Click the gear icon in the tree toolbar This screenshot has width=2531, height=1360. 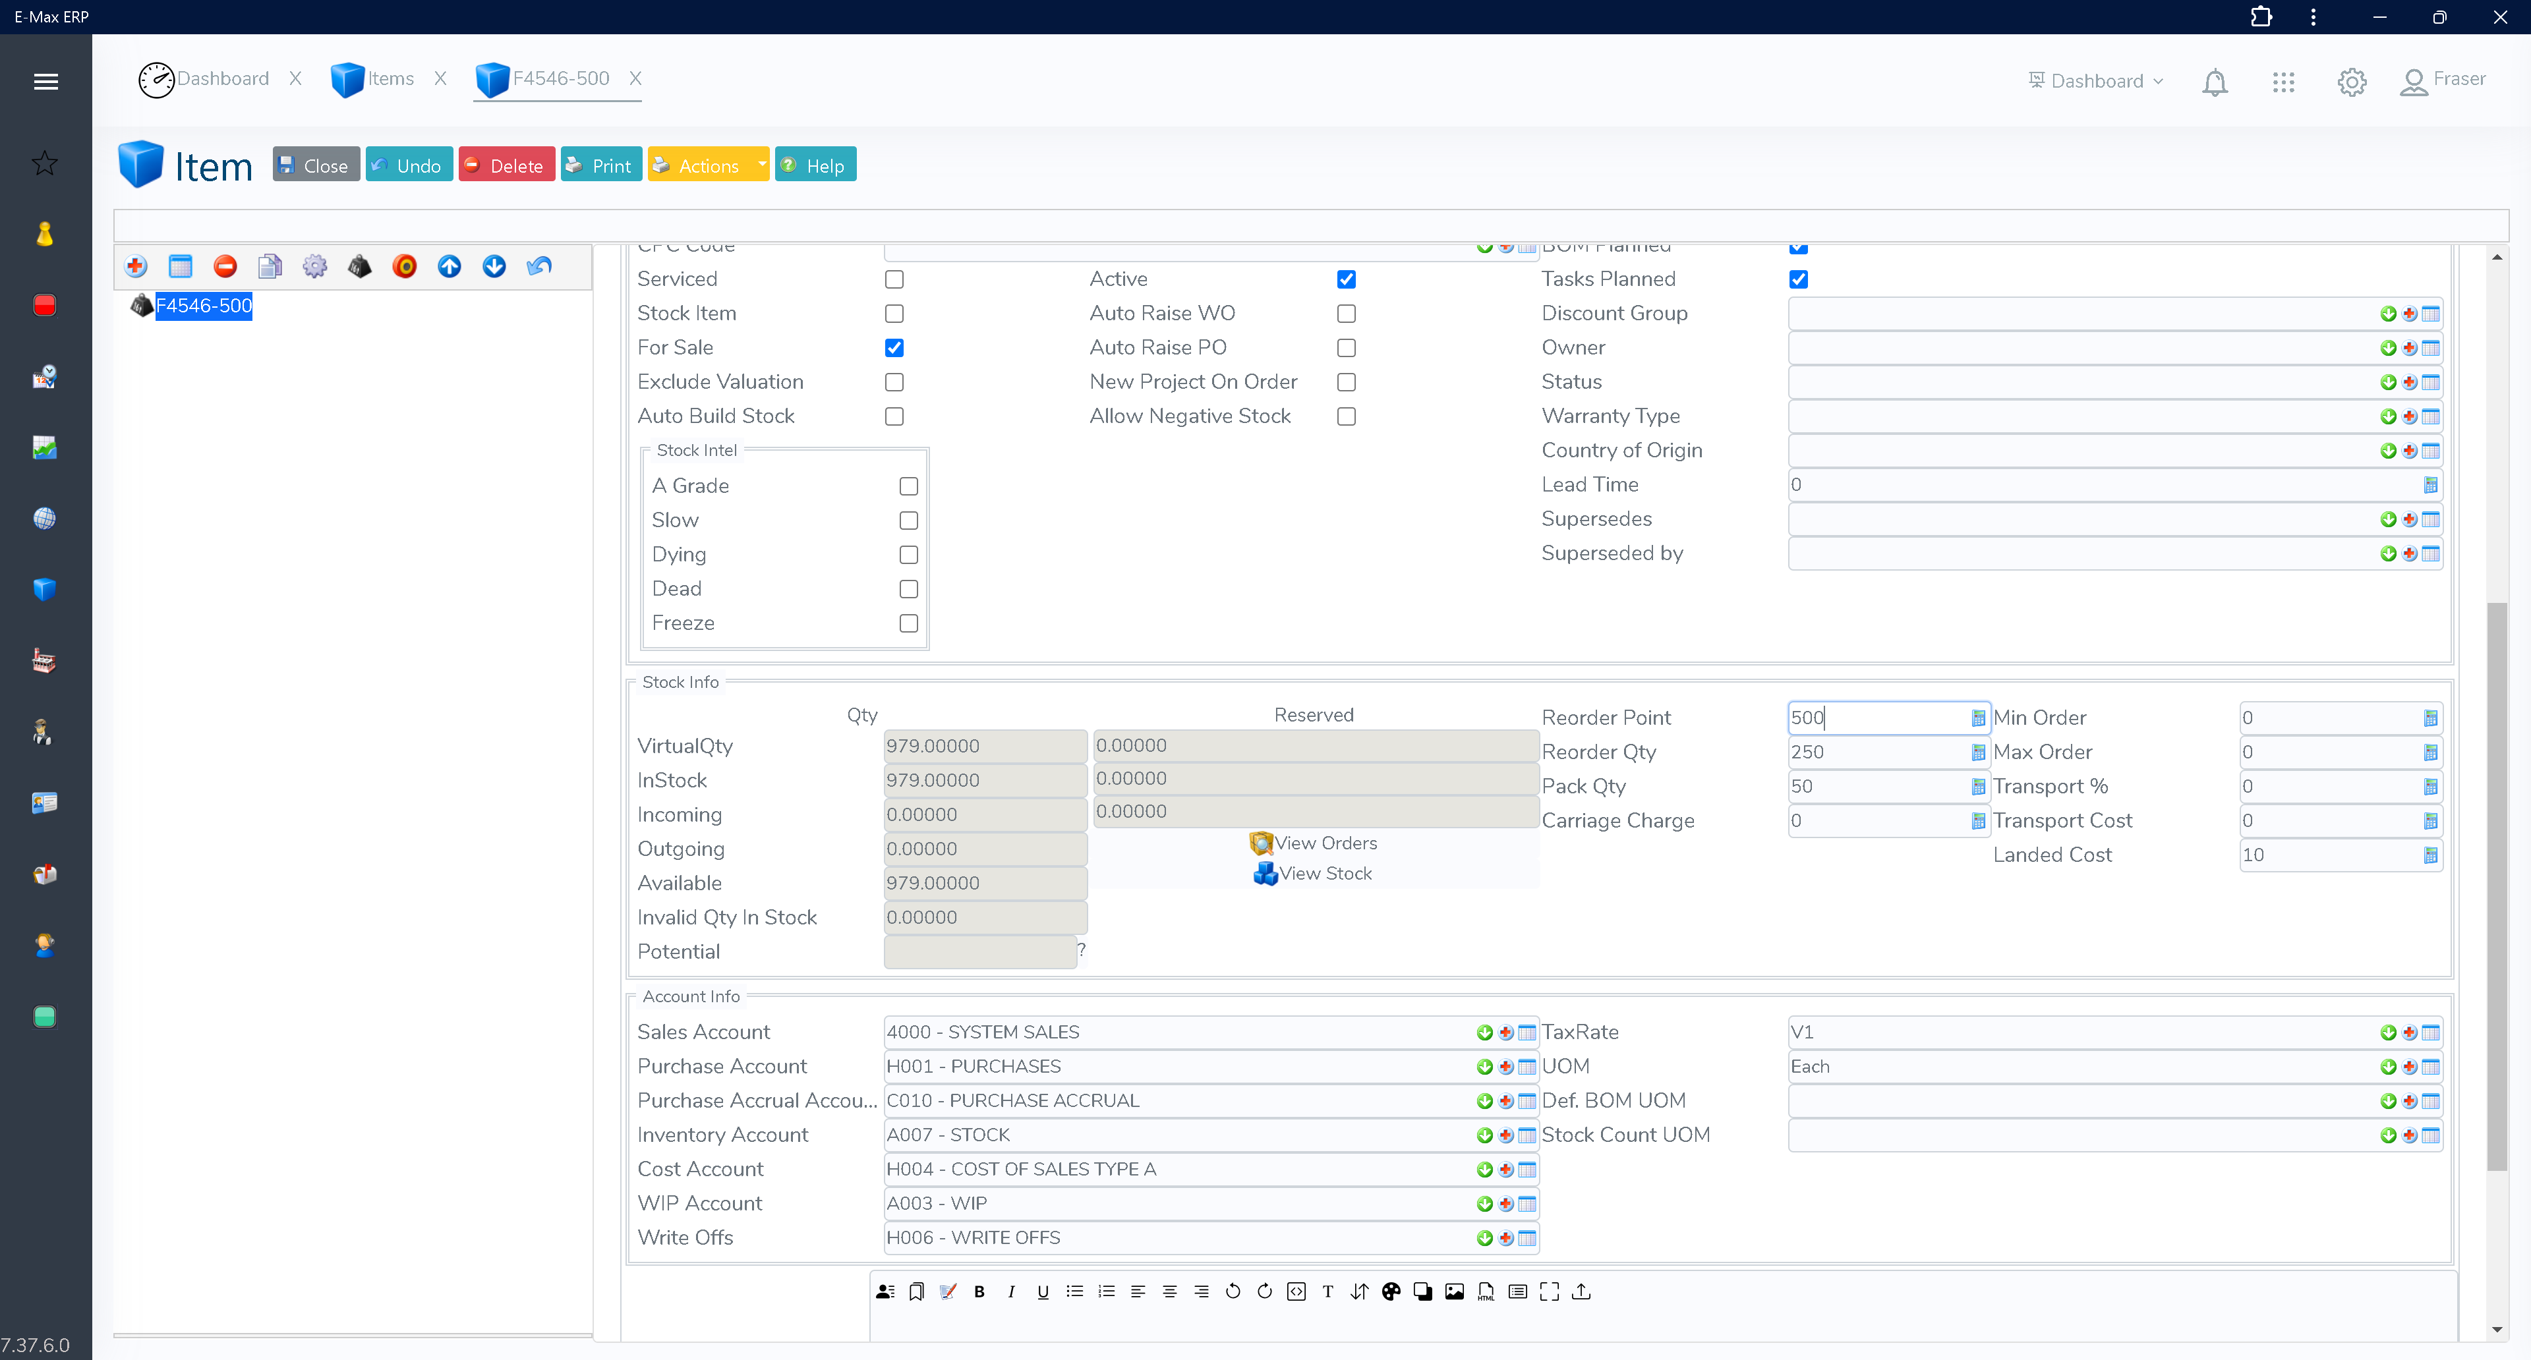click(314, 266)
